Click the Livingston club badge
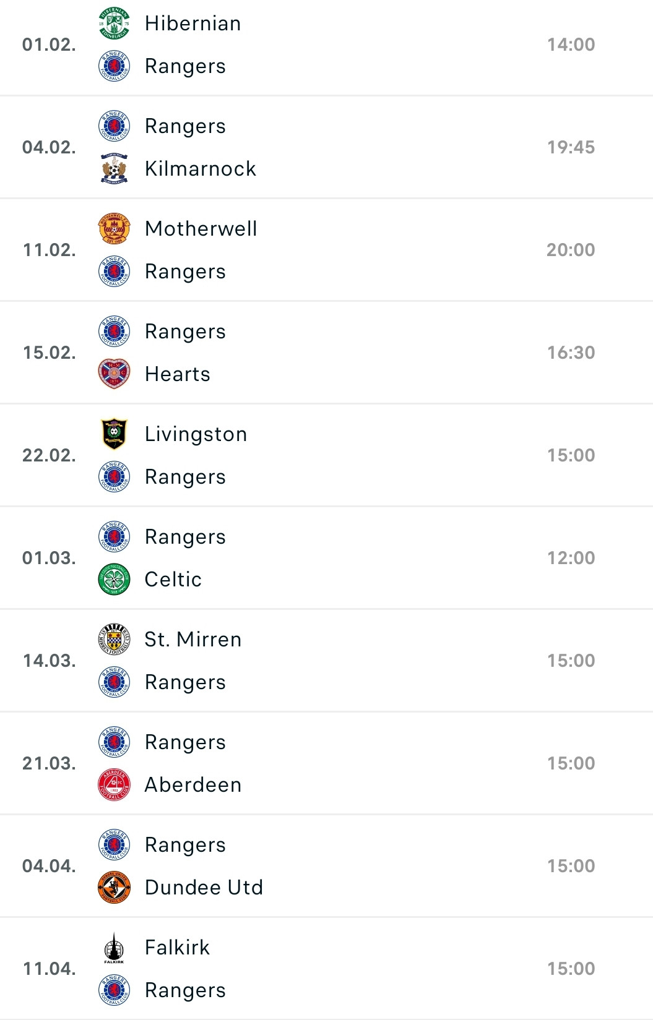653x1020 pixels. (x=114, y=434)
